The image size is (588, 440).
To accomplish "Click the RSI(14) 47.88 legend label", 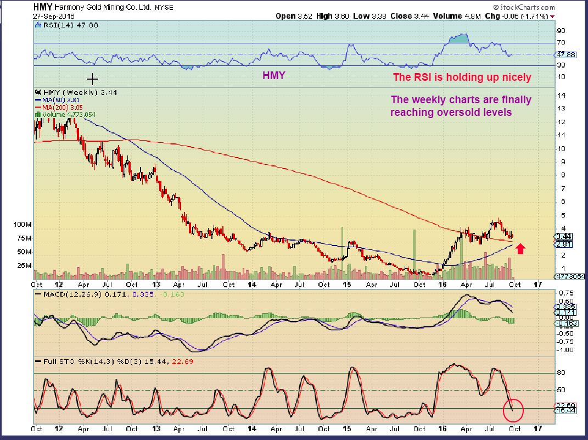I will pyautogui.click(x=70, y=25).
